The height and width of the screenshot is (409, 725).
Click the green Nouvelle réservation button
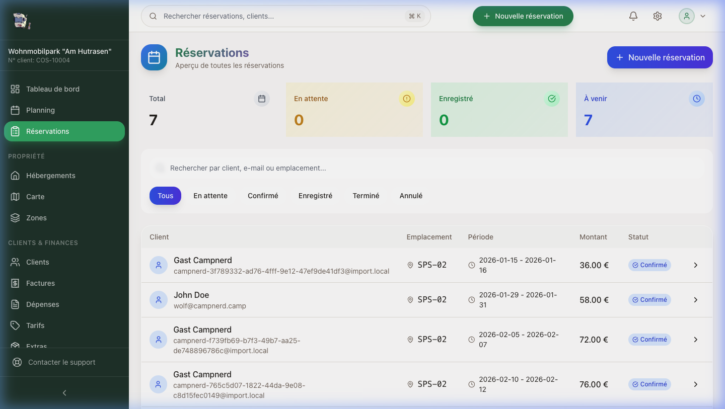coord(523,16)
